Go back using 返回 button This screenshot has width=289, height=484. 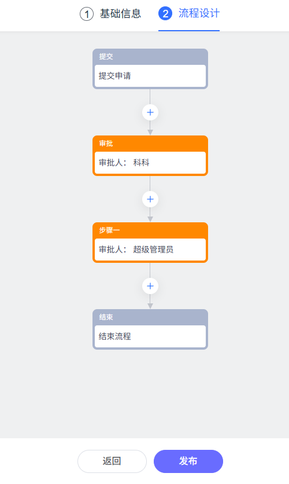click(112, 461)
